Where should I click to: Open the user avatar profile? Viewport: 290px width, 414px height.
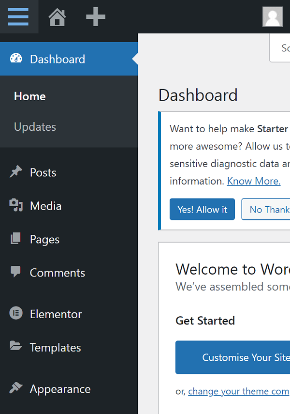(x=272, y=17)
